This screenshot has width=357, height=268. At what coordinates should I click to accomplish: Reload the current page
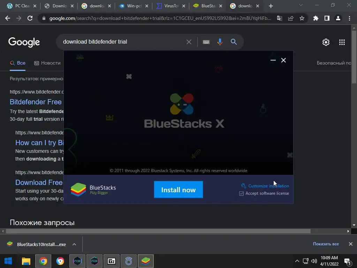[x=30, y=18]
